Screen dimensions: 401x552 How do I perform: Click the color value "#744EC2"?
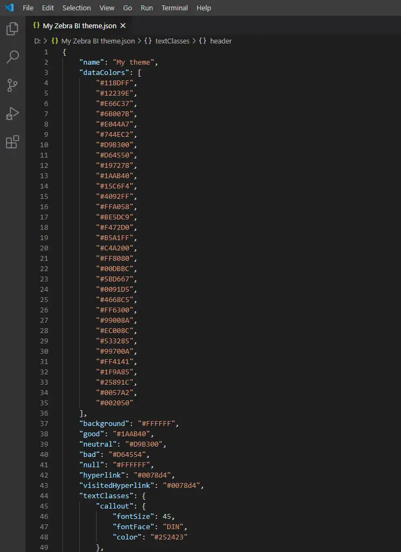point(114,135)
